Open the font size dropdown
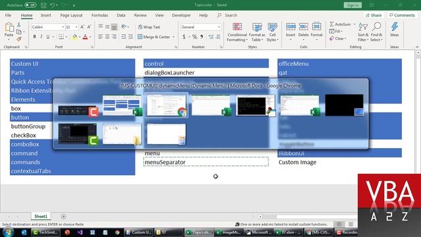 pyautogui.click(x=76, y=27)
